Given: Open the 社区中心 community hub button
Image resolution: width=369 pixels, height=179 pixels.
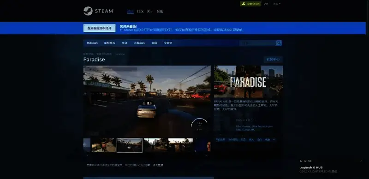Looking at the screenshot, I should click(x=273, y=60).
